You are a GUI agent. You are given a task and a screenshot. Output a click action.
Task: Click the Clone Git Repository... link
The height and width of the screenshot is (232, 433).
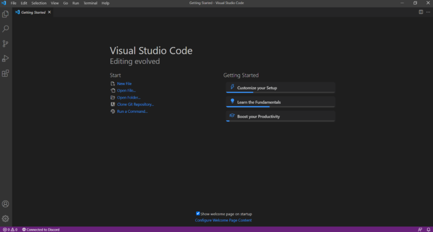(x=135, y=104)
